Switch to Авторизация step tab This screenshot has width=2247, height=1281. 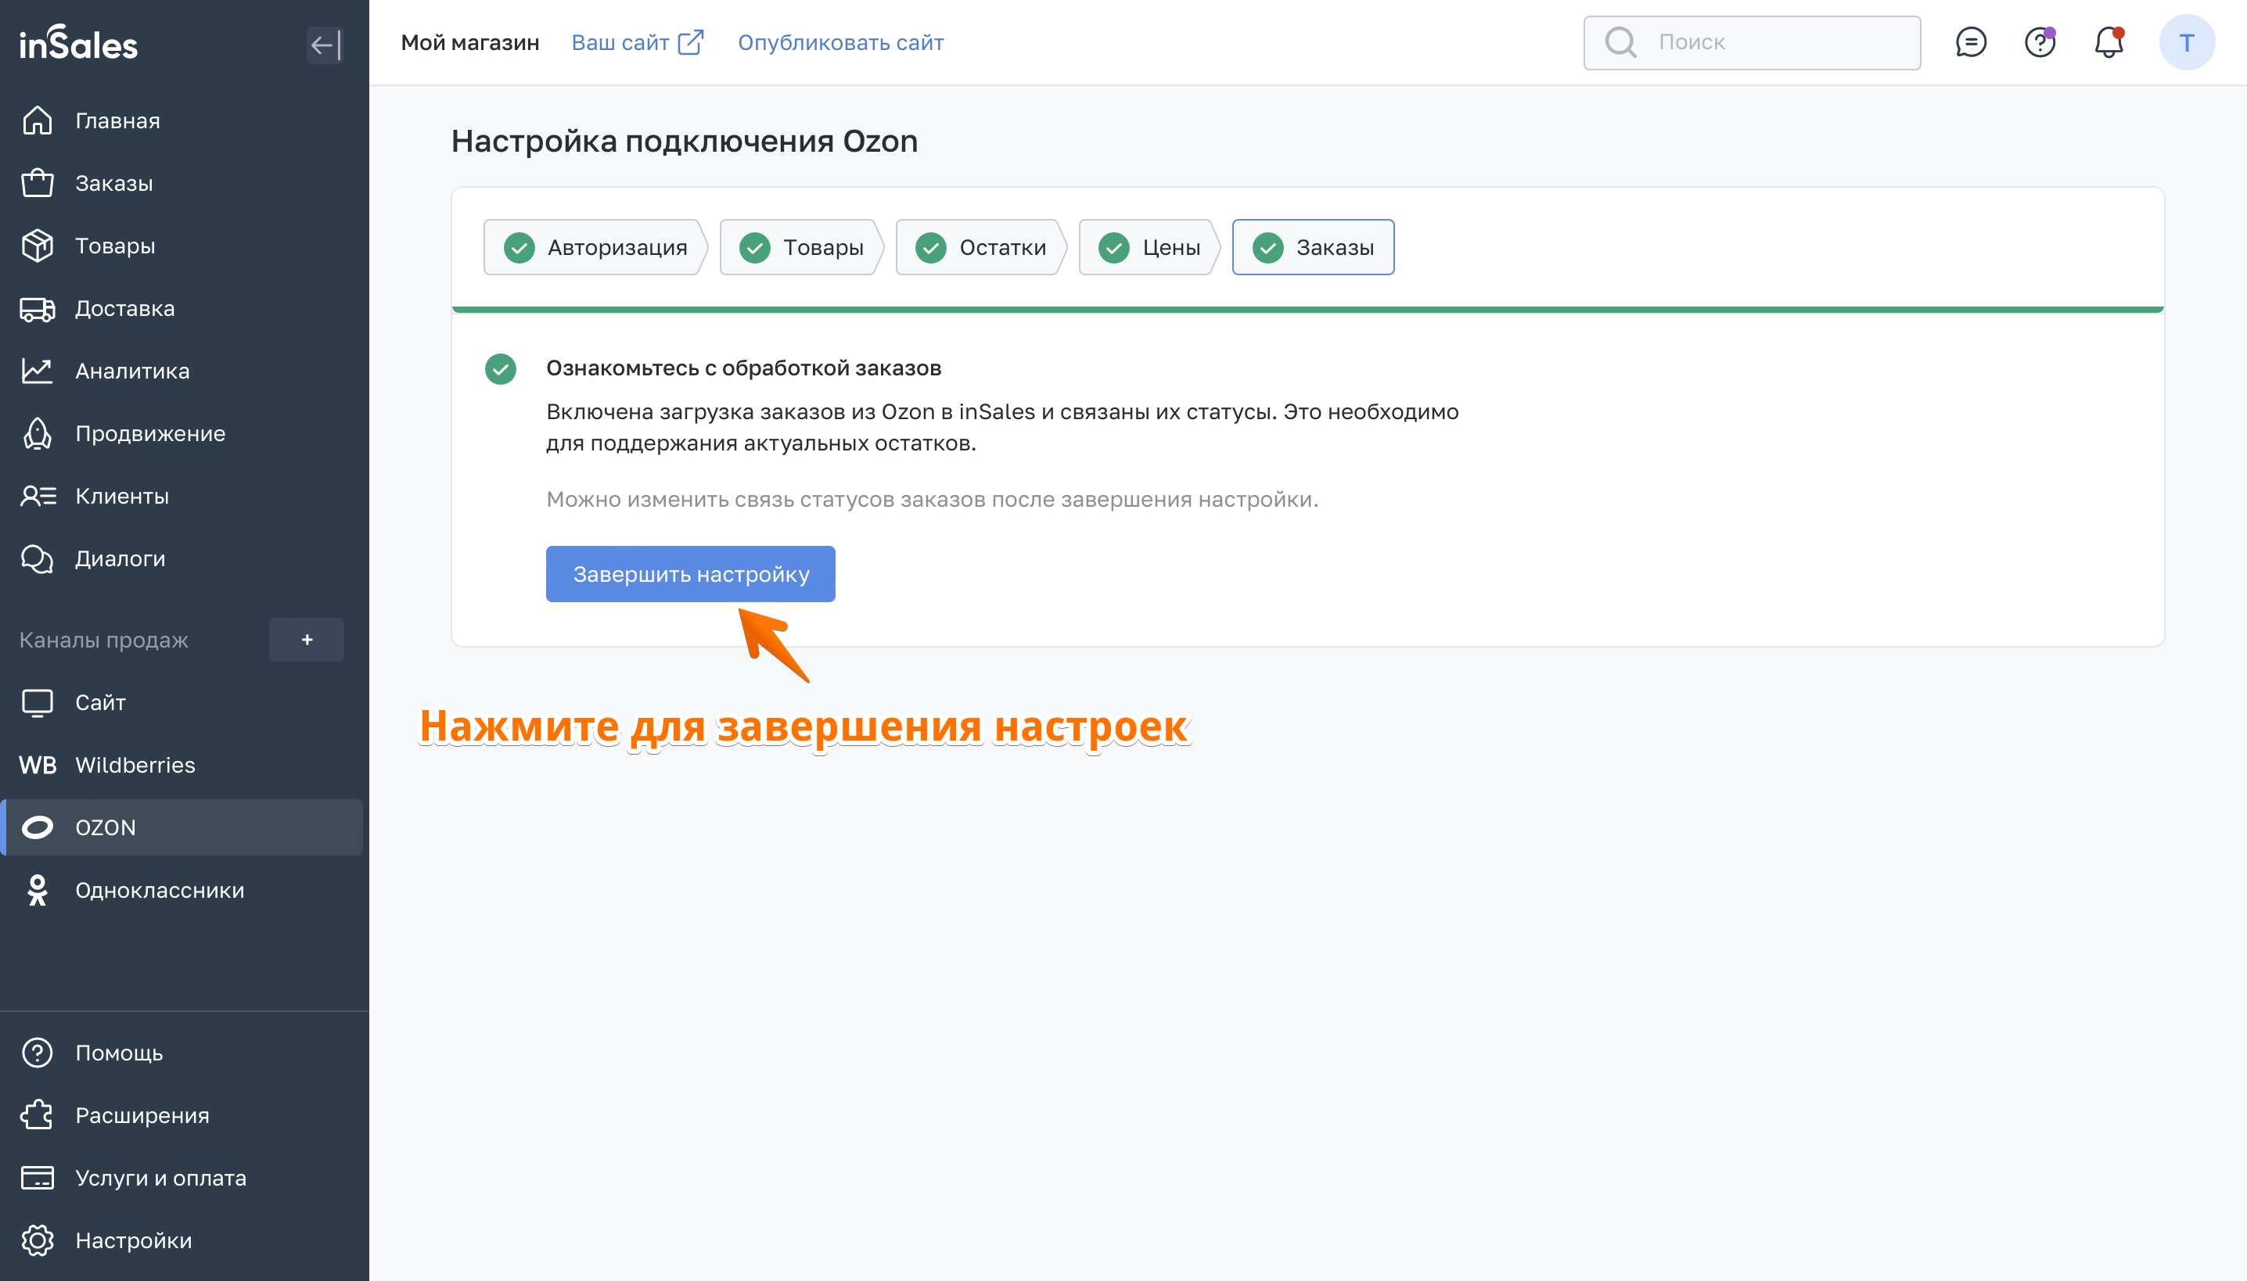594,247
